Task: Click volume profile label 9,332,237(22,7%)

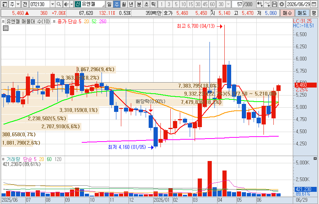Action: coord(205,94)
